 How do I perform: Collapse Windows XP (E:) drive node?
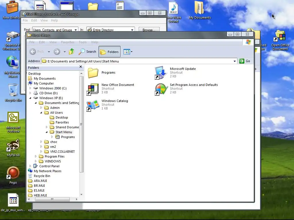pos(30,98)
